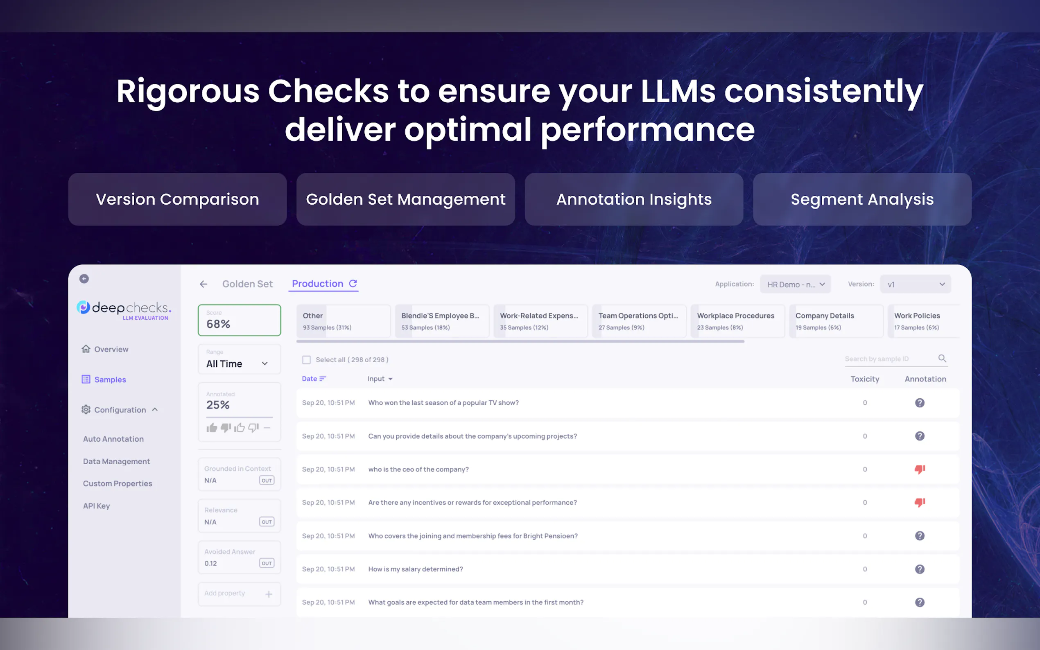Click the question-mark annotation on the first row
1040x650 pixels.
[x=919, y=403]
